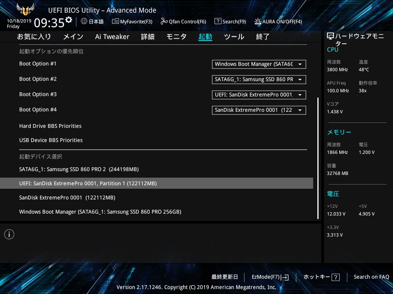Open the Boot Option #3 dropdown
Image resolution: width=393 pixels, height=294 pixels.
[x=259, y=95]
